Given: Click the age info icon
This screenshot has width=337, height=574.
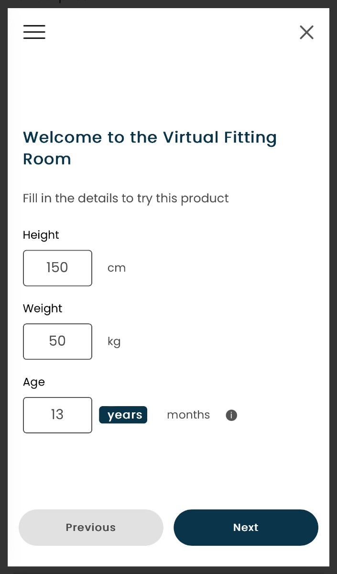Looking at the screenshot, I should [231, 415].
